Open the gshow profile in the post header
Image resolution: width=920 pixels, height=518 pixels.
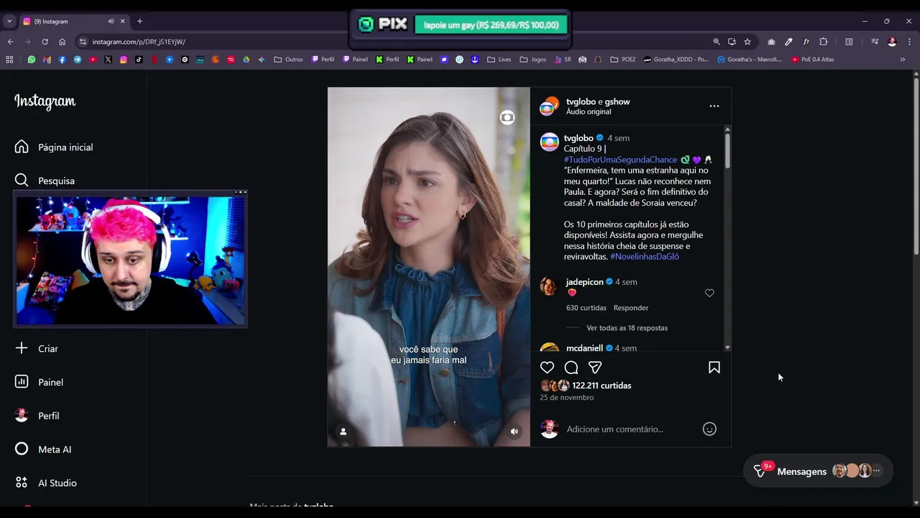click(x=617, y=101)
